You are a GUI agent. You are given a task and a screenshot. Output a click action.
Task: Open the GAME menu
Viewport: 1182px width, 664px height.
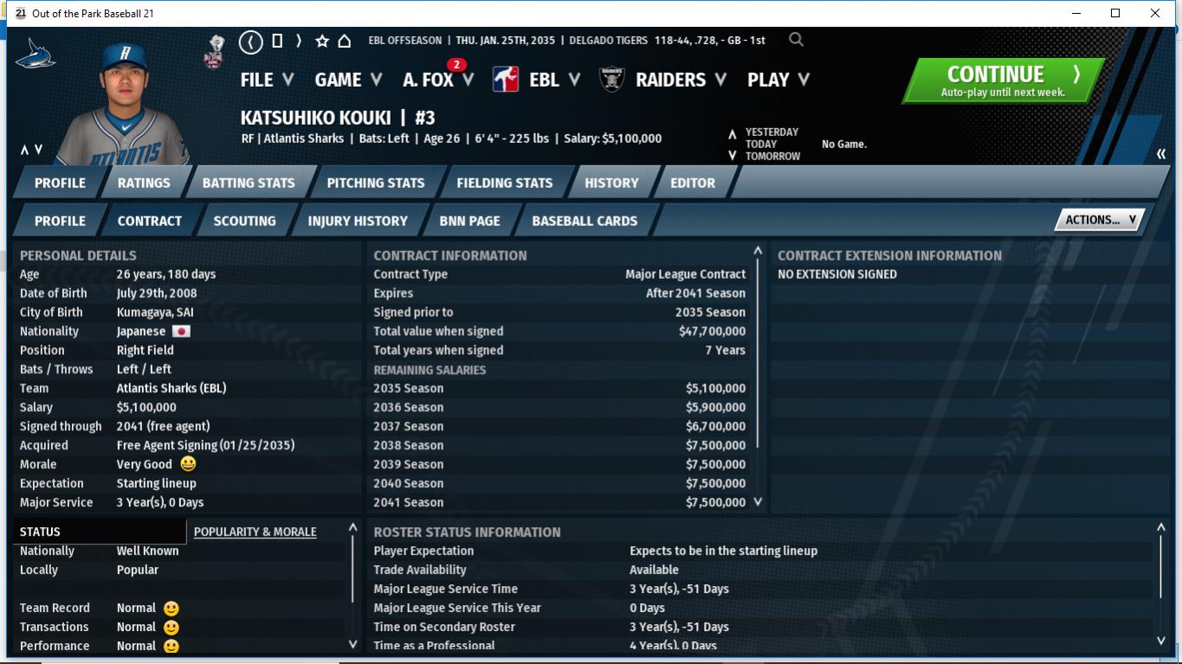tap(348, 80)
